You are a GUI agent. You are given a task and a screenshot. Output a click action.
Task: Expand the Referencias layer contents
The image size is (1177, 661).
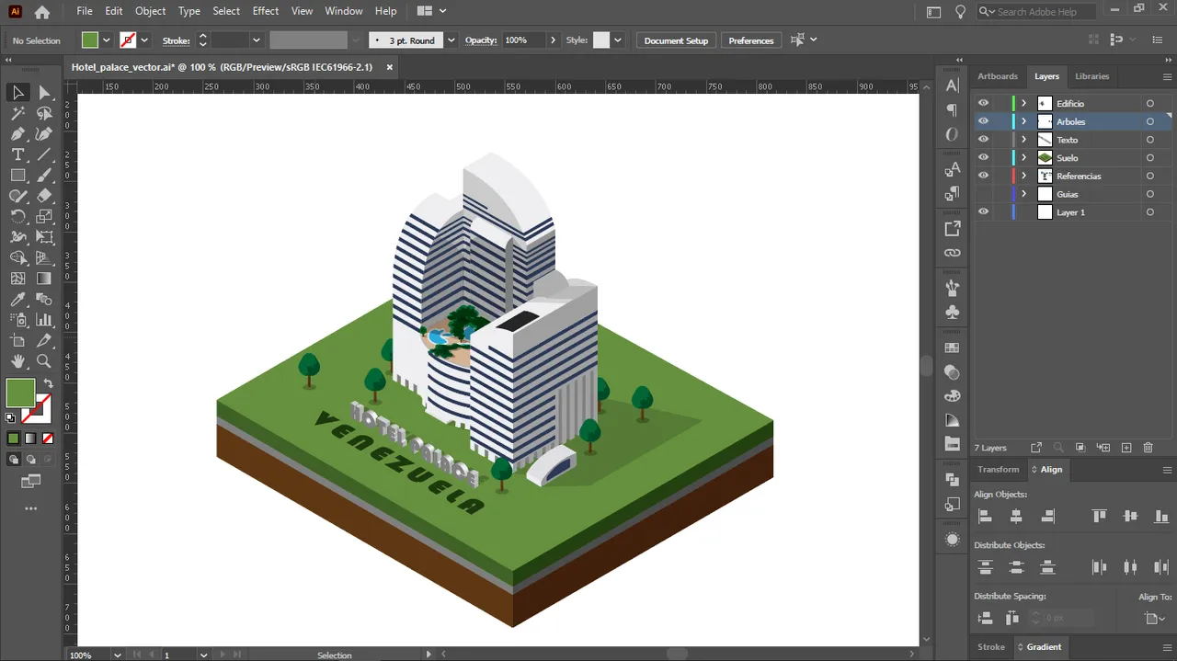[x=1023, y=176]
